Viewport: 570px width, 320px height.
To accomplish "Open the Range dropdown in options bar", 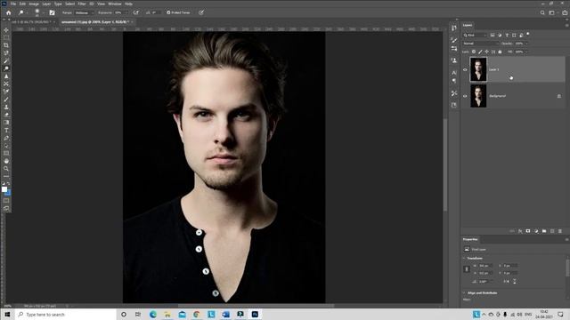I will [84, 12].
